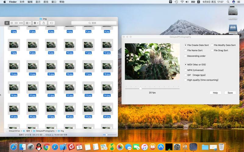The width and height of the screenshot is (244, 152).
Task: Switch Finder to list view
Action: pos(12,23)
